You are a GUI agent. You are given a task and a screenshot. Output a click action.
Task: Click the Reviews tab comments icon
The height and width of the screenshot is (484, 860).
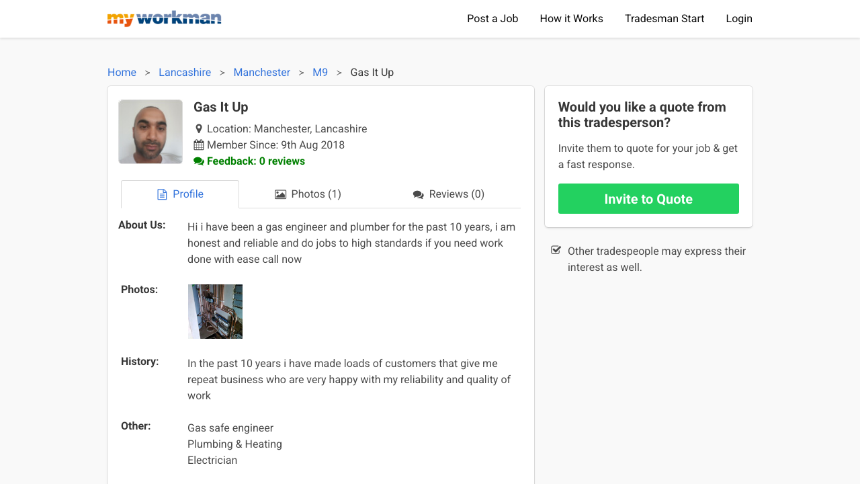click(x=419, y=195)
